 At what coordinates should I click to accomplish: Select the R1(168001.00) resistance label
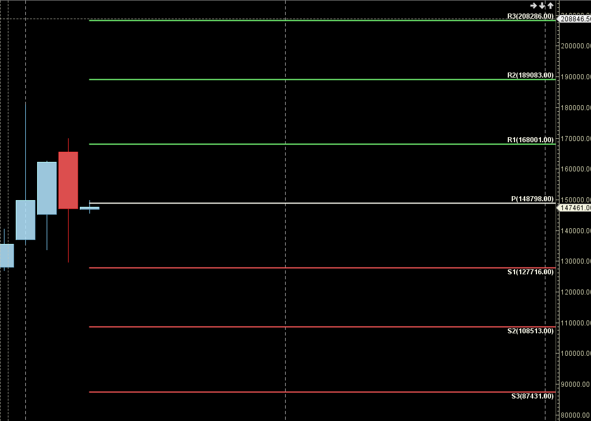[530, 140]
